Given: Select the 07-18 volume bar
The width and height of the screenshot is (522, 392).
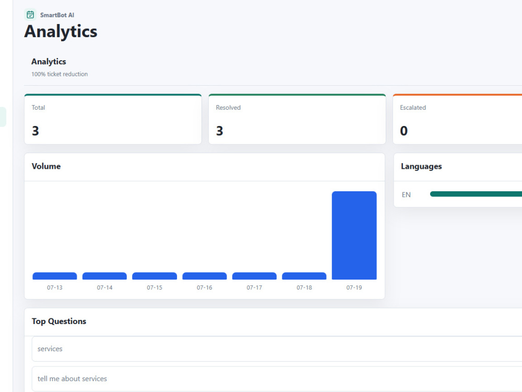Looking at the screenshot, I should pos(304,276).
